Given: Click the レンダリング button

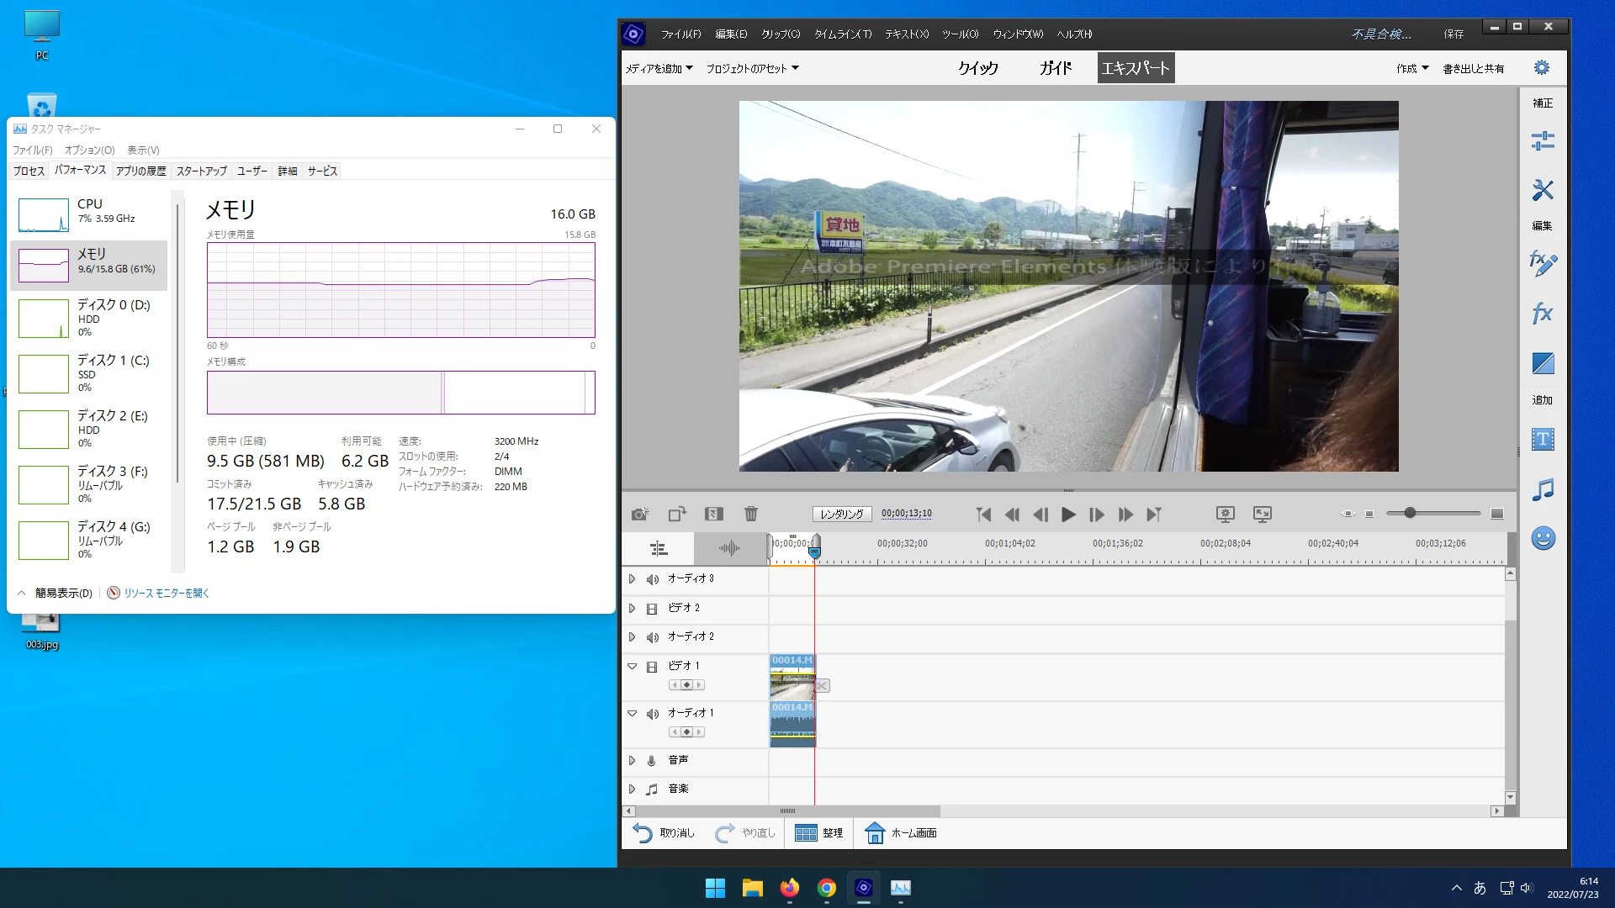Looking at the screenshot, I should click(x=841, y=514).
